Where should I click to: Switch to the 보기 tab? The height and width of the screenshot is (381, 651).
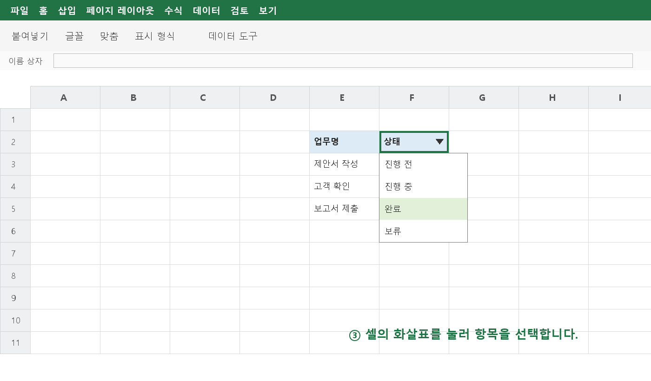268,10
